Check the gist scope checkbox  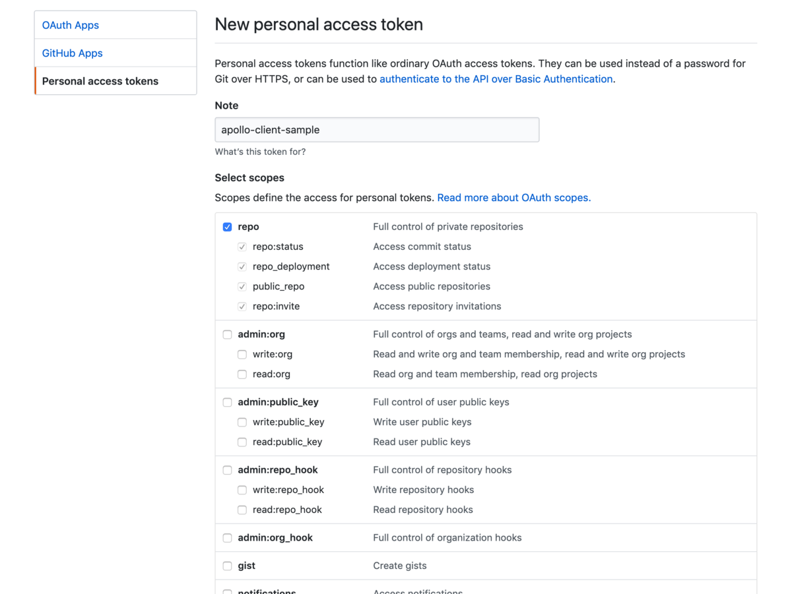(x=228, y=566)
